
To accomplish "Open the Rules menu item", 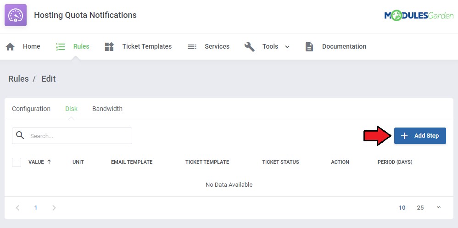I will pyautogui.click(x=81, y=46).
